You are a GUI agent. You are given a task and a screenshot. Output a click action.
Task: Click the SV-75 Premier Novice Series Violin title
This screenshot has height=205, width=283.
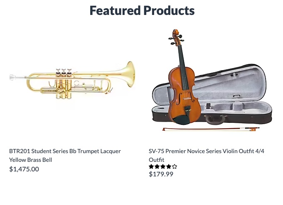207,156
